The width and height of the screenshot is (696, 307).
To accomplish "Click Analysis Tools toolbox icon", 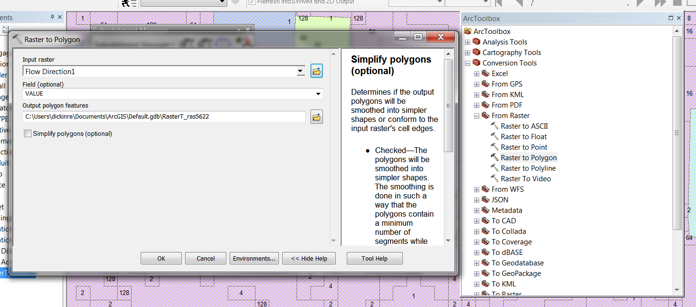I will tap(476, 42).
